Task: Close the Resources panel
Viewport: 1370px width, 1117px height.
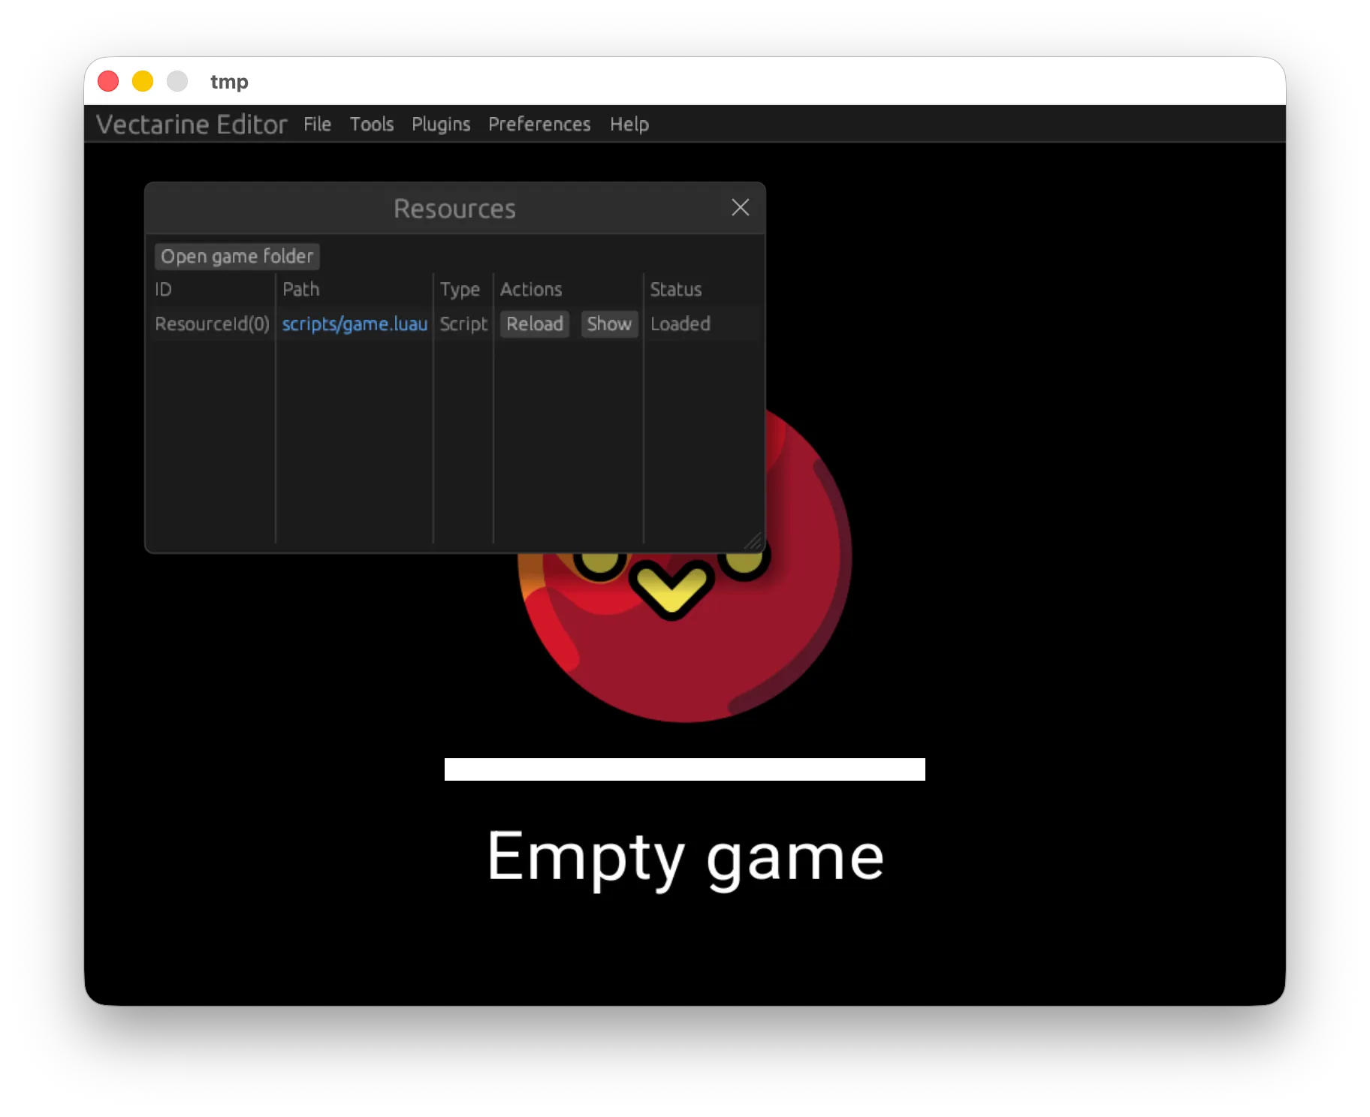Action: click(741, 208)
